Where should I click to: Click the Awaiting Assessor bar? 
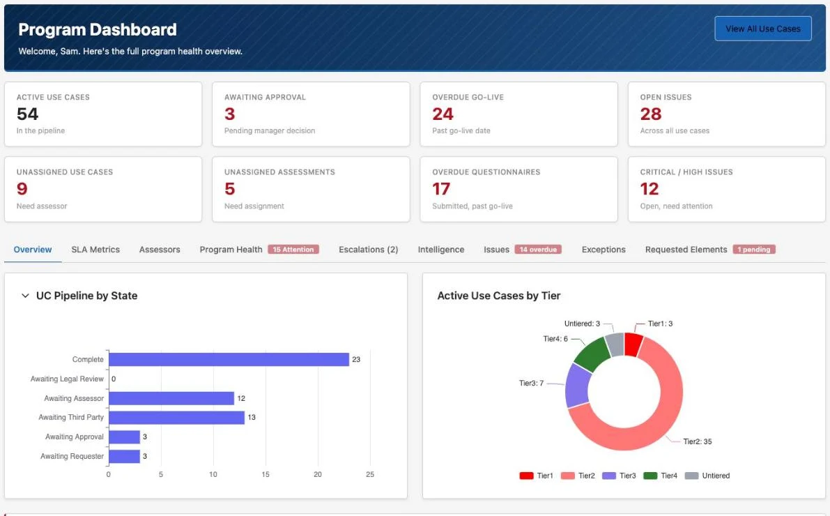(171, 398)
